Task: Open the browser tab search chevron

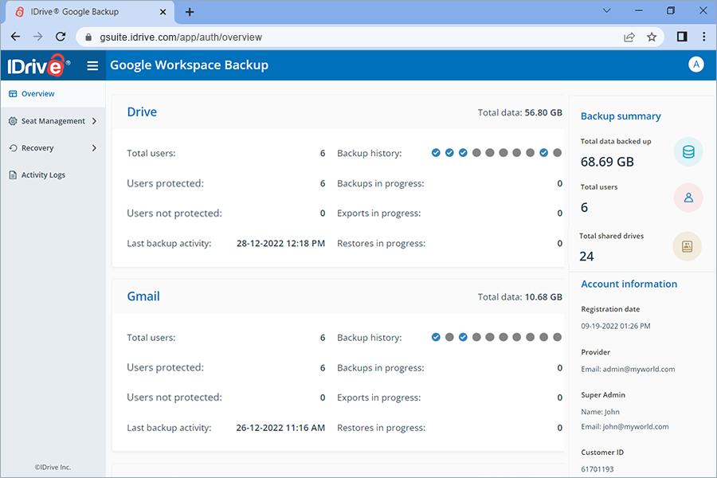Action: [x=606, y=10]
